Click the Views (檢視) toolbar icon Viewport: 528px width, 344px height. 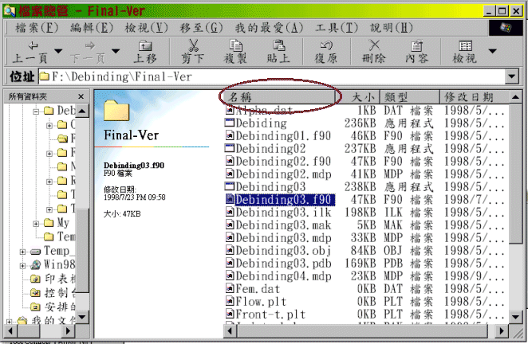(x=464, y=52)
